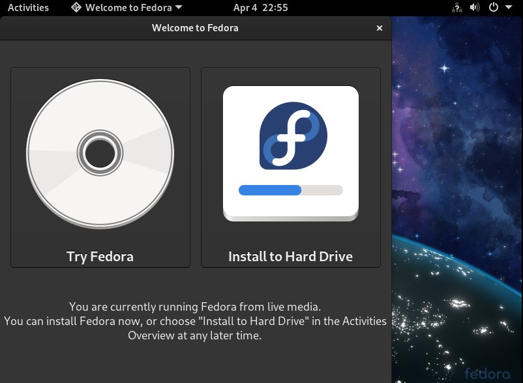Expand the system menu arrow

(x=509, y=7)
